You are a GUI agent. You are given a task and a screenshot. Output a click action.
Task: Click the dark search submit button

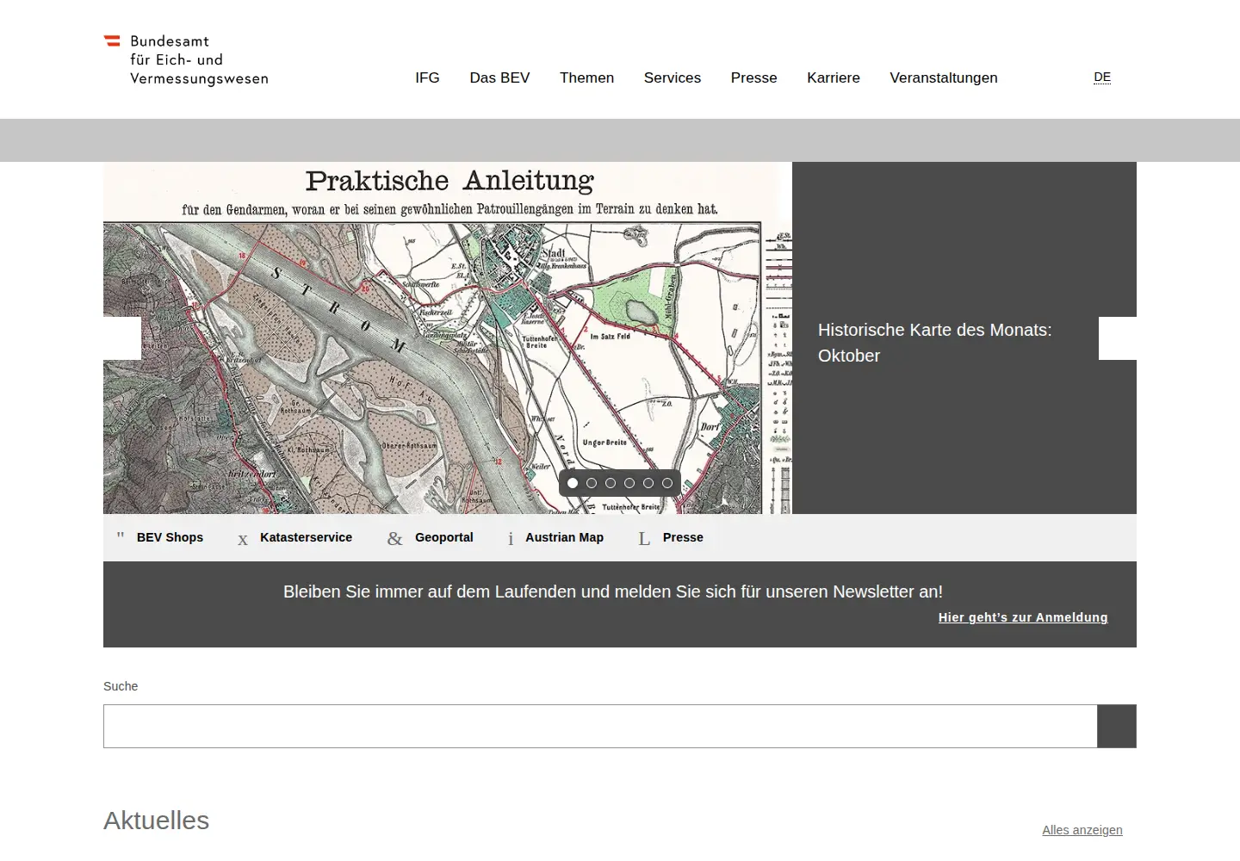pyautogui.click(x=1117, y=726)
